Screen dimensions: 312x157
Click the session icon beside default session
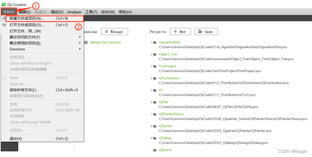tap(86, 42)
